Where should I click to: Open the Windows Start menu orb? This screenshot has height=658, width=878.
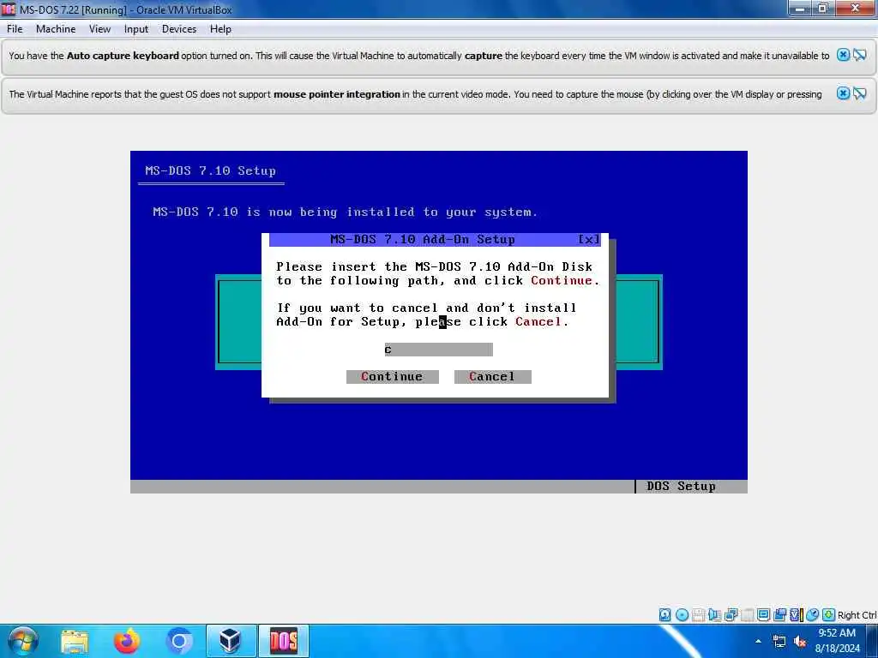22,641
